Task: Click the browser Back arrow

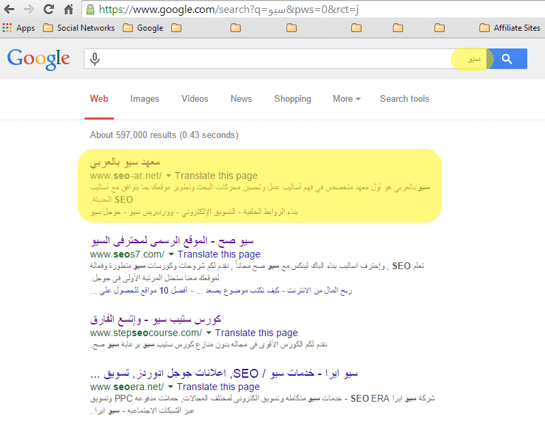Action: click(x=10, y=10)
